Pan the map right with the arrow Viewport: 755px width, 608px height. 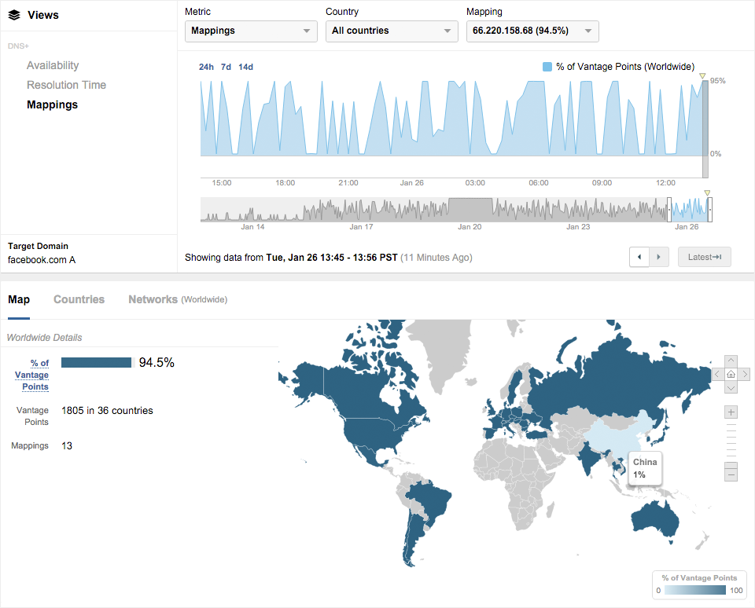click(744, 374)
